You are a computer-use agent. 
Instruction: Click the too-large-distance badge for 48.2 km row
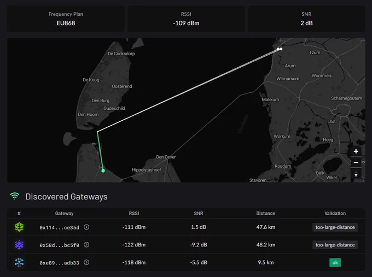(335, 245)
